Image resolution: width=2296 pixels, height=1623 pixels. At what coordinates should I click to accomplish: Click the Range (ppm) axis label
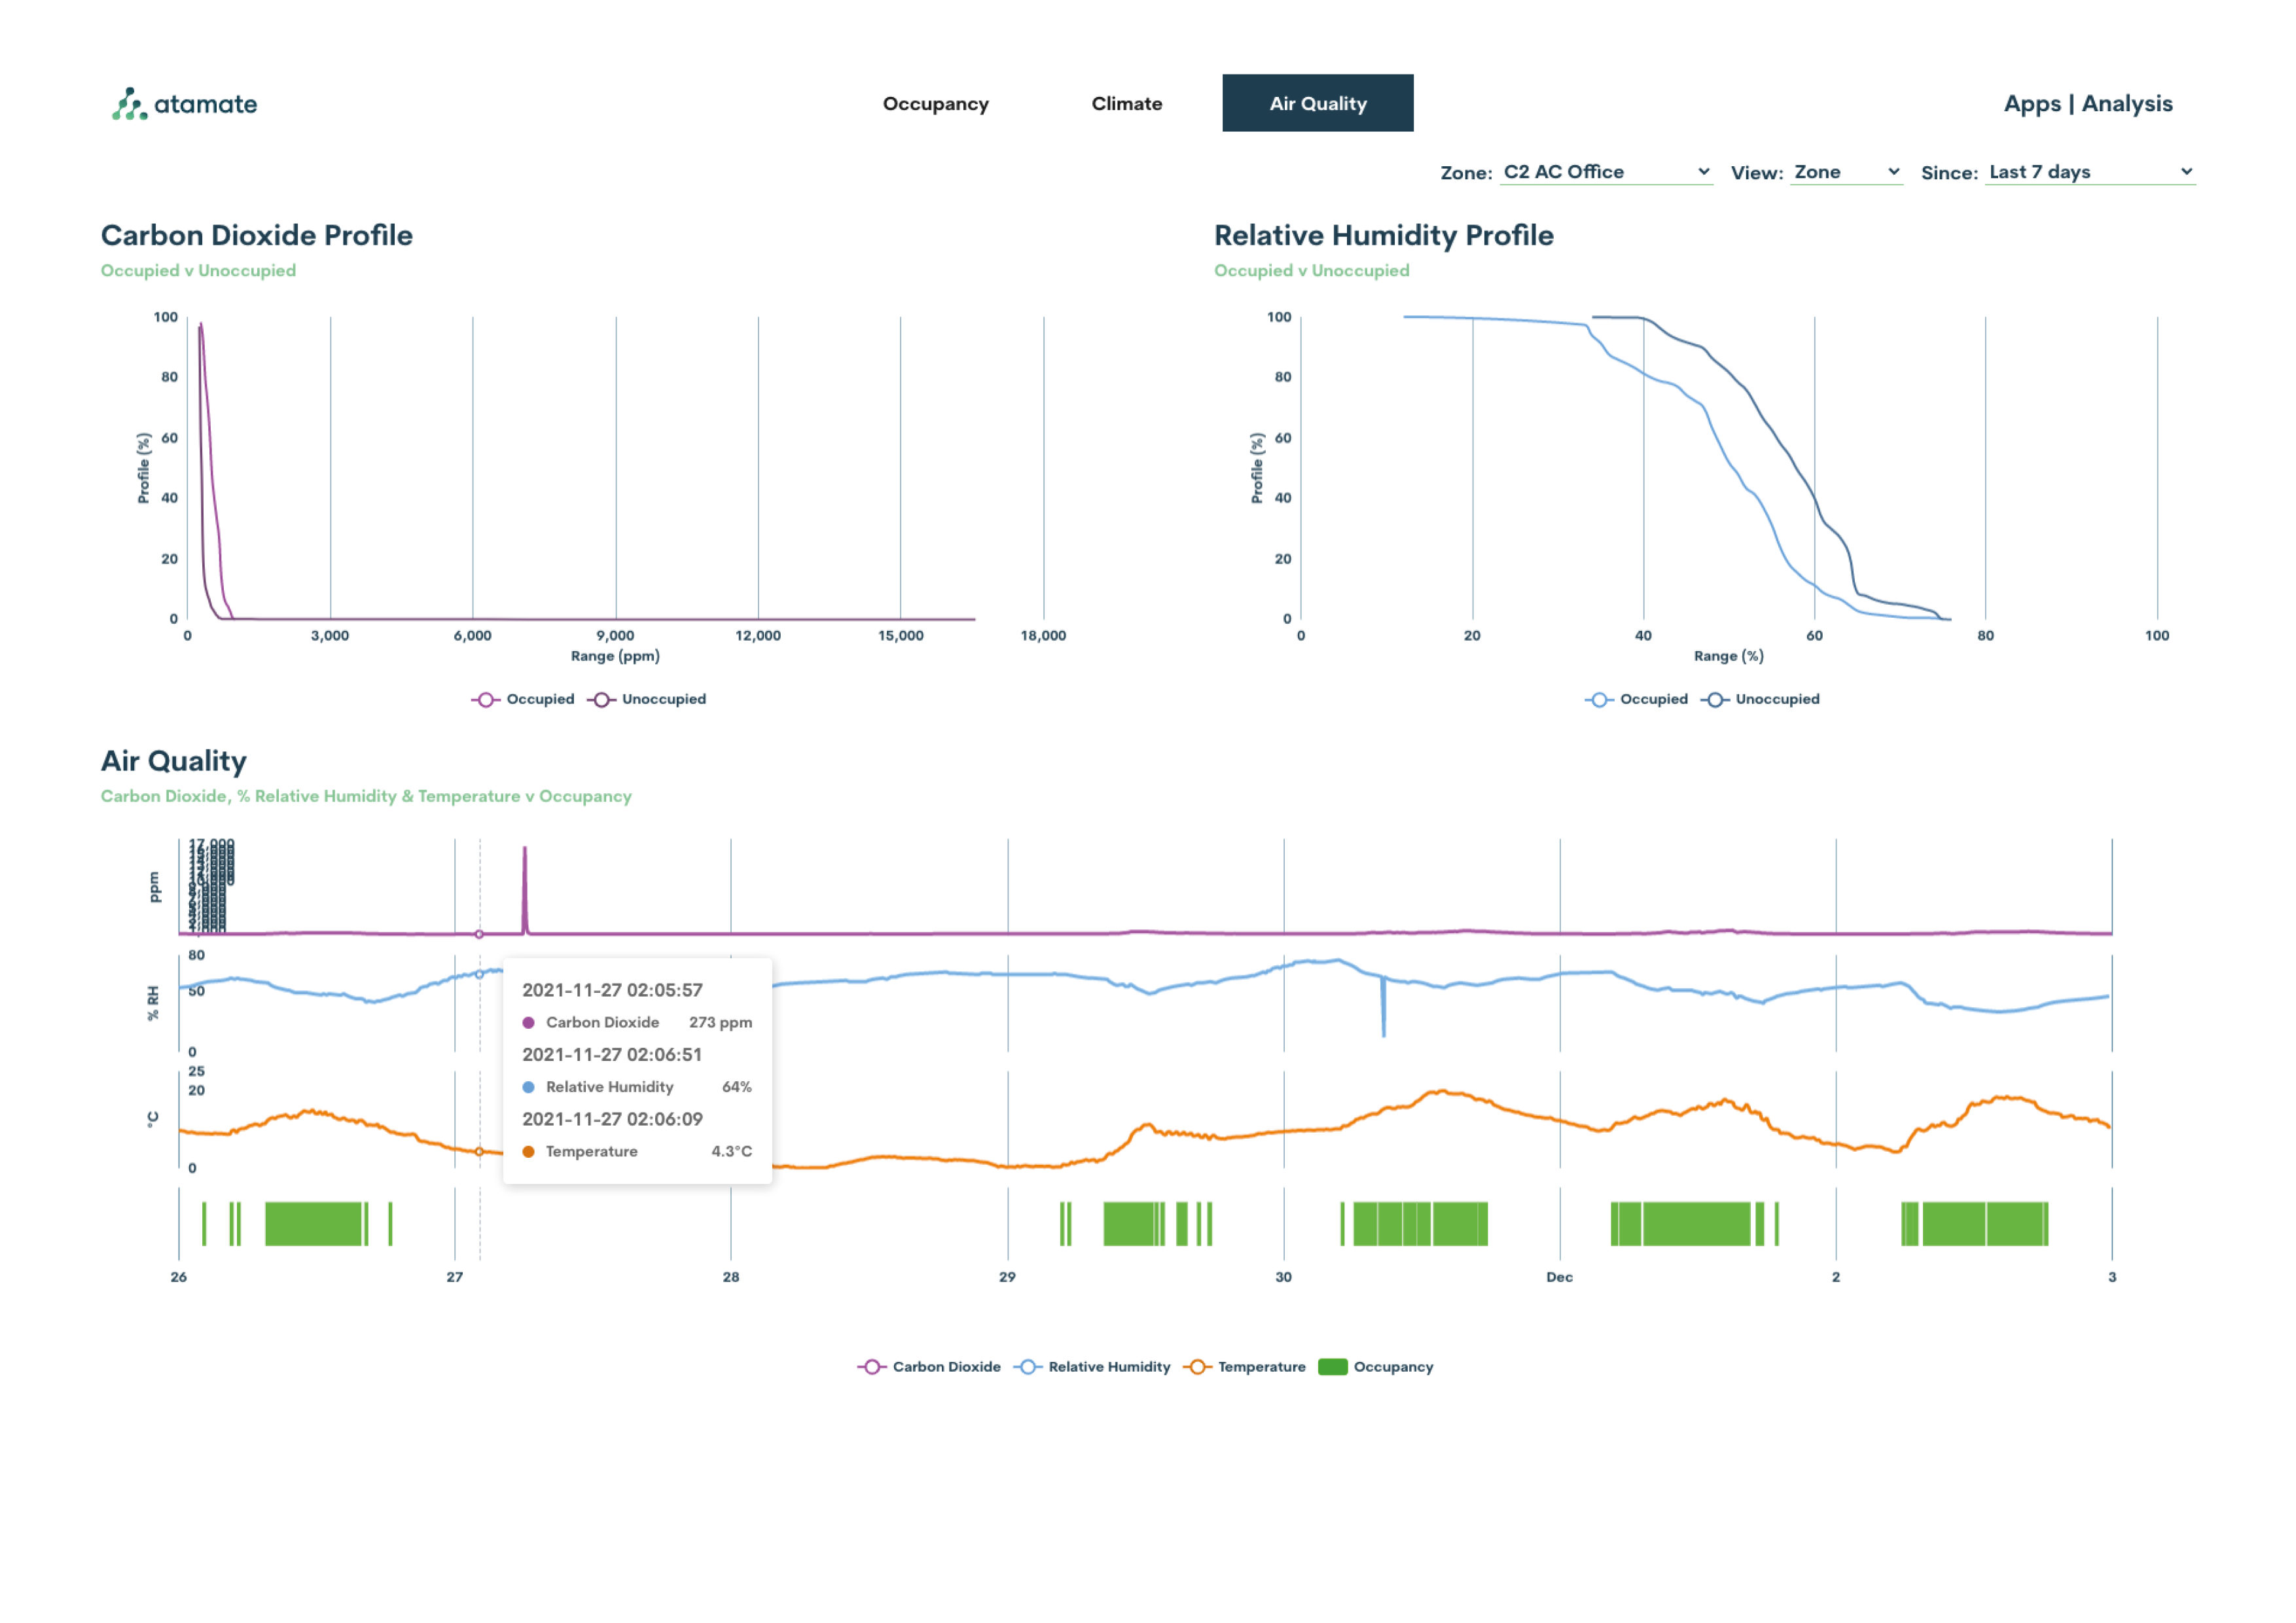[615, 656]
